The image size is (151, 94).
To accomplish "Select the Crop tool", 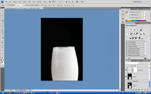I will point(3,21).
